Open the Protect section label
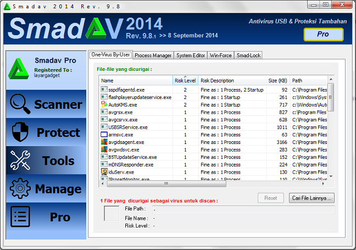This screenshot has width=356, height=250. [x=58, y=132]
